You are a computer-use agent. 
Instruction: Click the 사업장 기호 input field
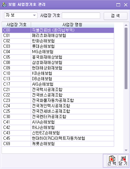[x=81, y=16]
